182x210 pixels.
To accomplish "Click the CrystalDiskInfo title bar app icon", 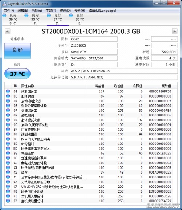I will pyautogui.click(x=4, y=4).
